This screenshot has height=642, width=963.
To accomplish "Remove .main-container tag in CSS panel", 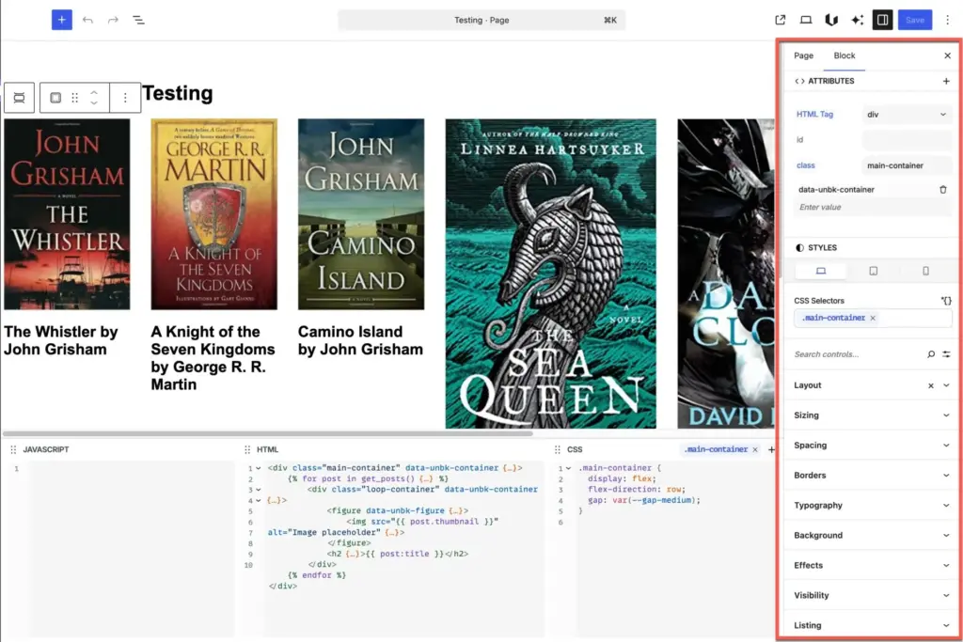I will pyautogui.click(x=755, y=450).
